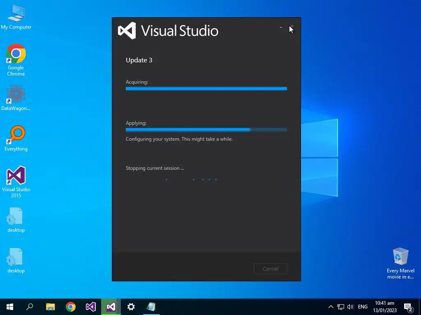This screenshot has width=421, height=315.
Task: Open Chrome from the taskbar
Action: tap(71, 307)
